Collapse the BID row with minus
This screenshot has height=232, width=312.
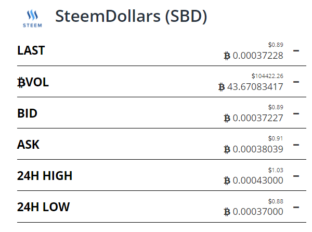pos(296,113)
